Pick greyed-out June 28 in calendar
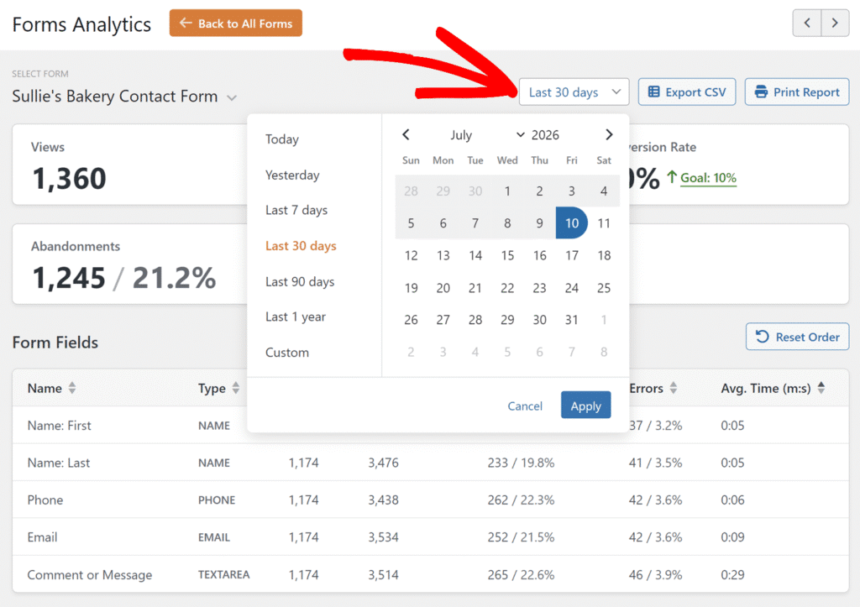 click(411, 191)
